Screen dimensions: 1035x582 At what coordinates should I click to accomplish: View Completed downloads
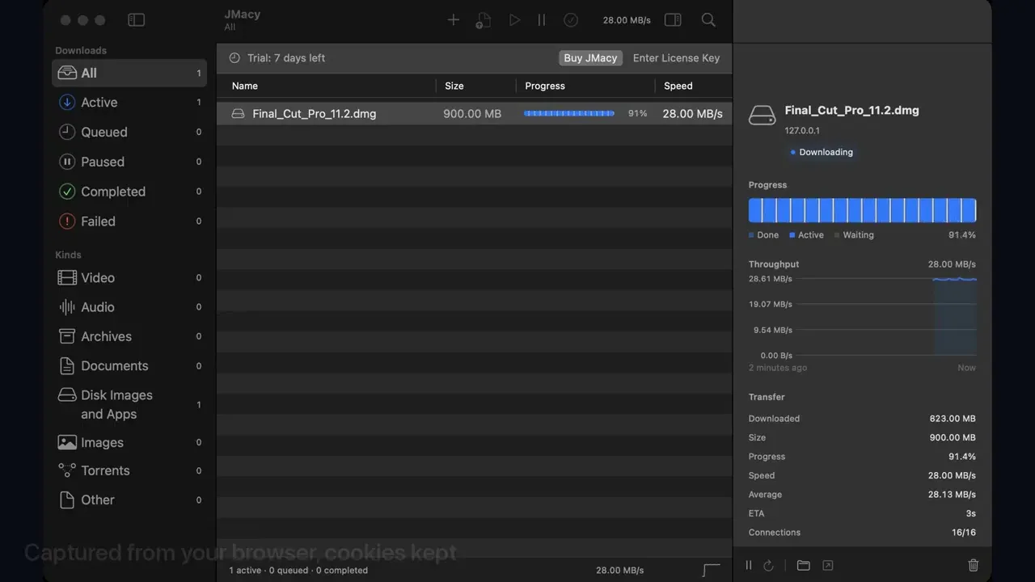(x=129, y=192)
